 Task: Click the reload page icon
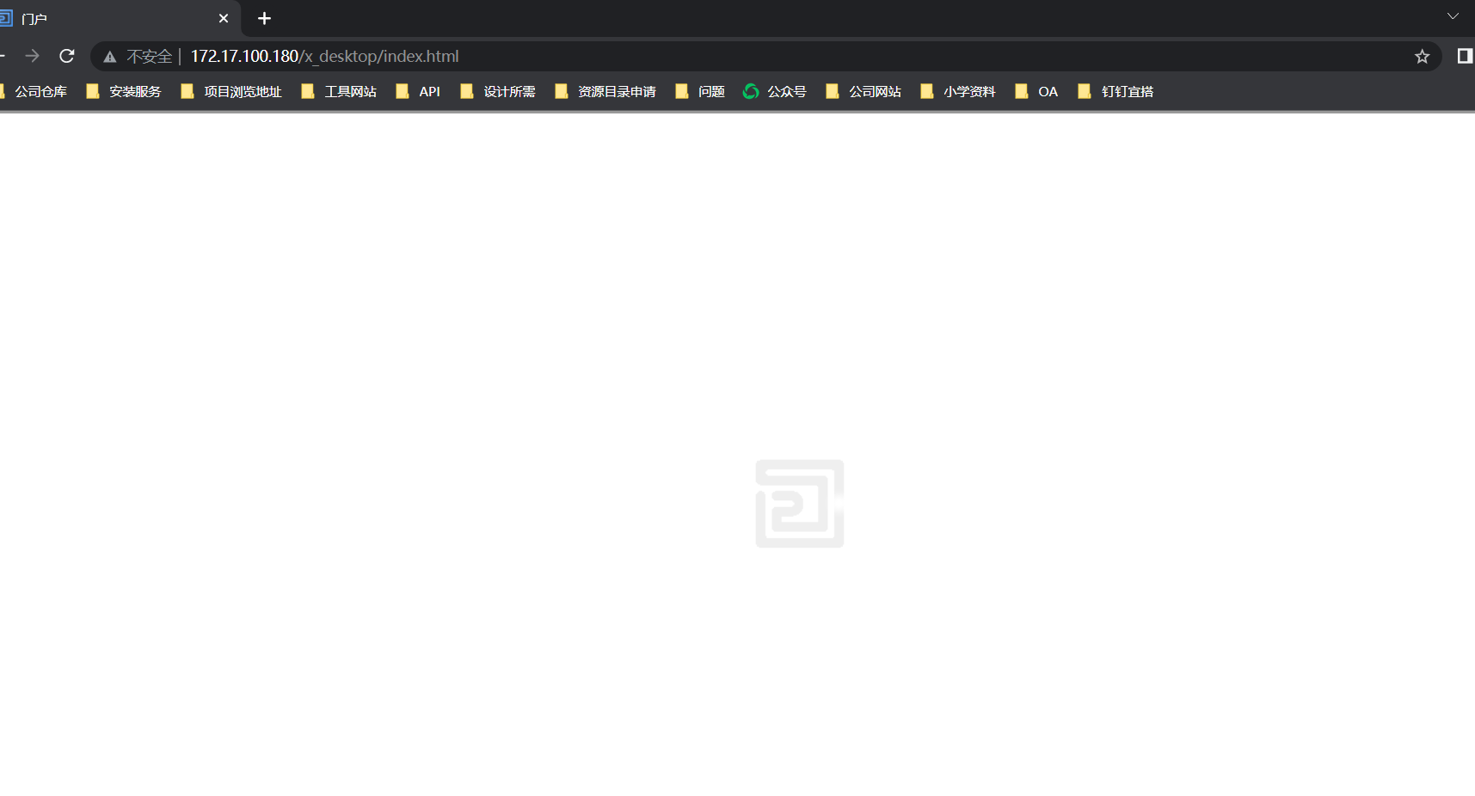[x=66, y=56]
